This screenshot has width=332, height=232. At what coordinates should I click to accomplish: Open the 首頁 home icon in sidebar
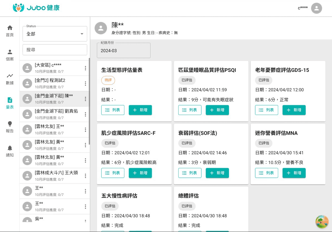coord(10,28)
